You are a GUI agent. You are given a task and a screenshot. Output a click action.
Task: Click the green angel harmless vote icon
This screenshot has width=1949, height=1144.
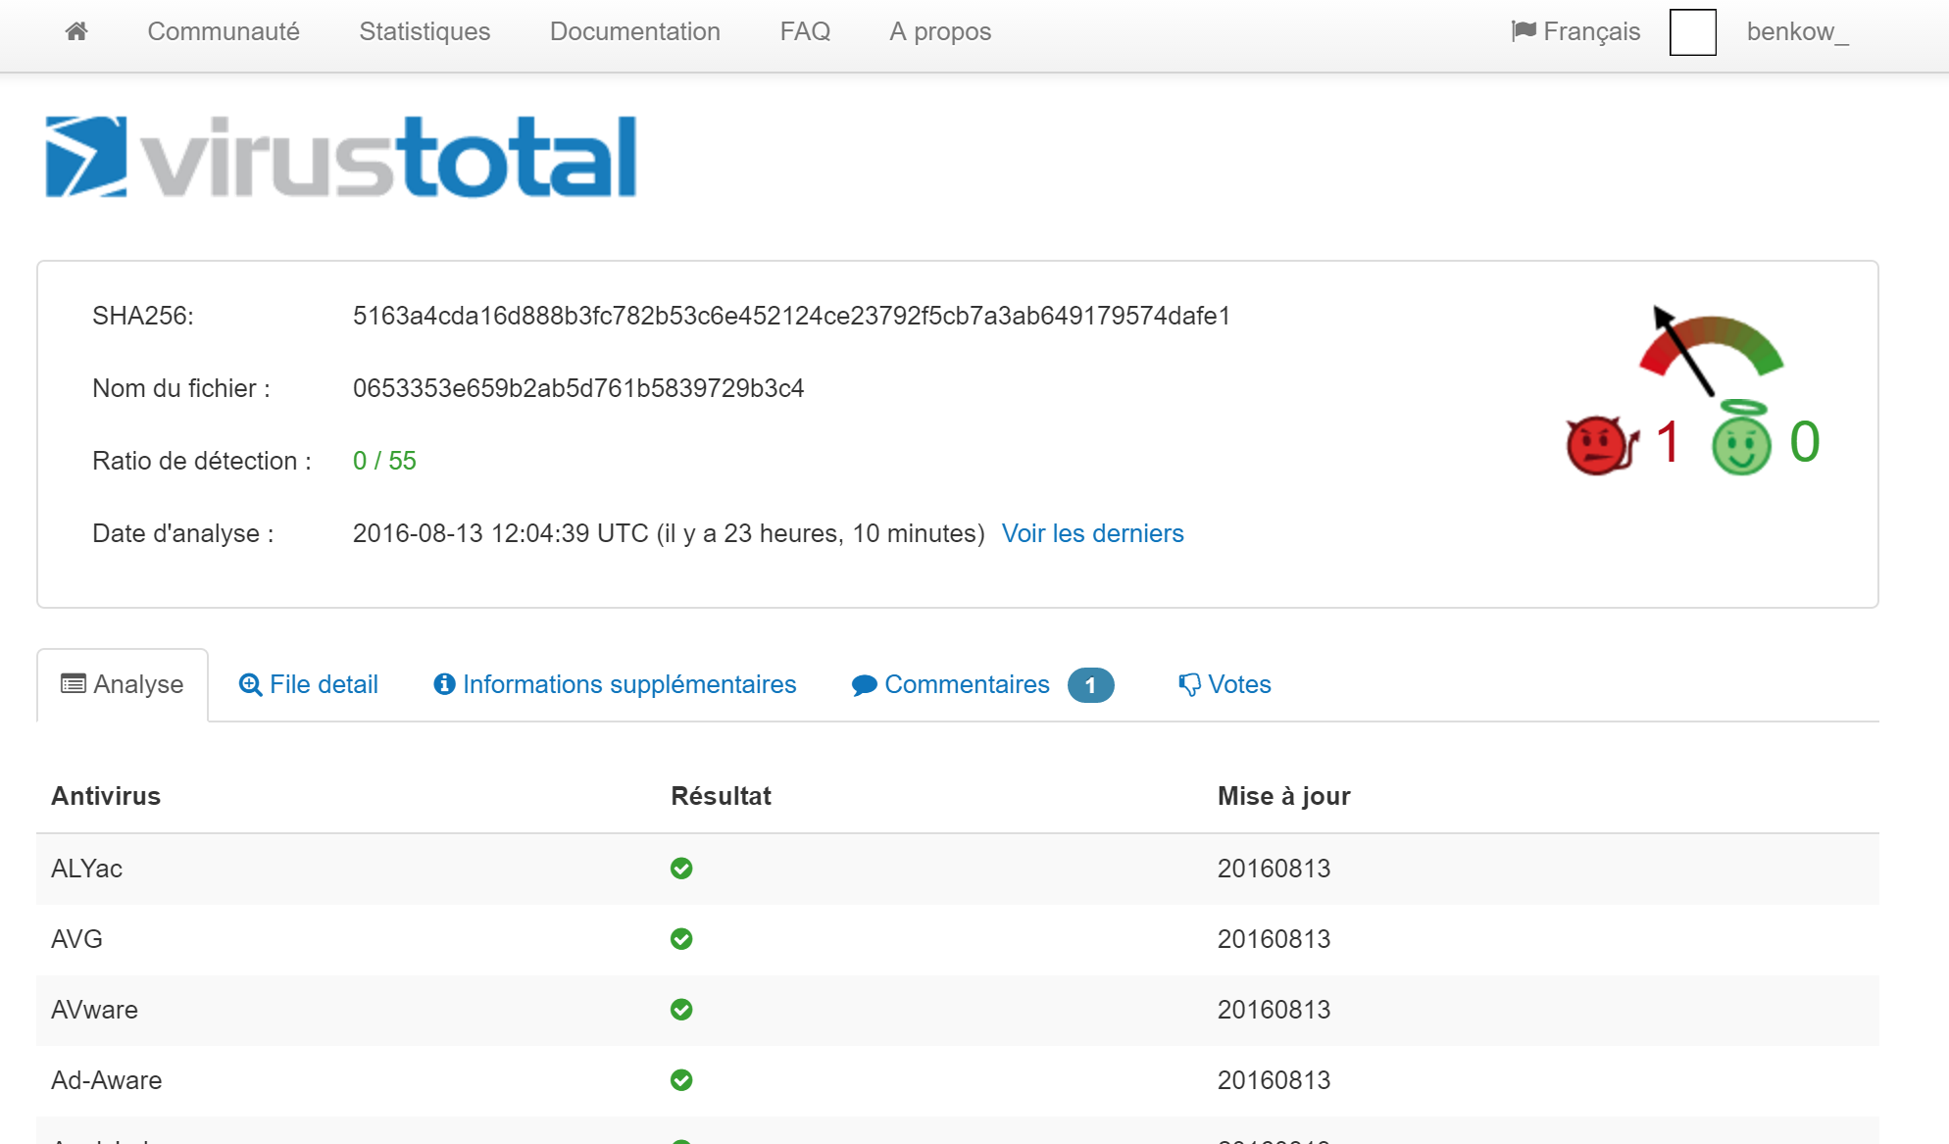click(x=1741, y=438)
